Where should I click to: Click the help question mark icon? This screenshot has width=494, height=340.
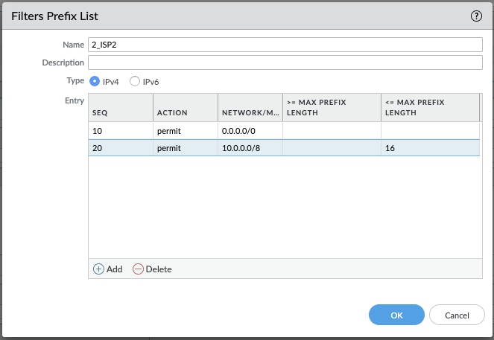477,16
